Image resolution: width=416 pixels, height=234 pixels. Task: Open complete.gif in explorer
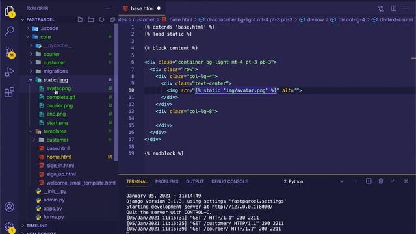coord(60,97)
